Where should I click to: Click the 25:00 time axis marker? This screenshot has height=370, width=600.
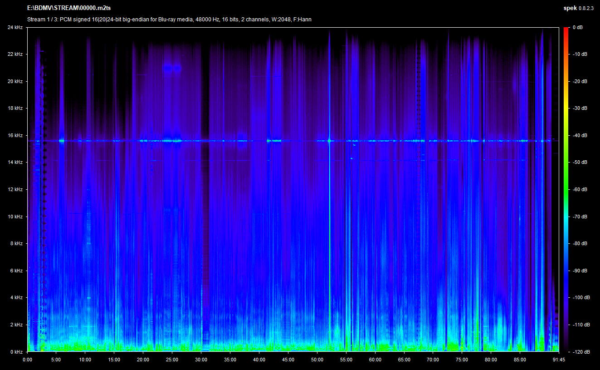172,360
